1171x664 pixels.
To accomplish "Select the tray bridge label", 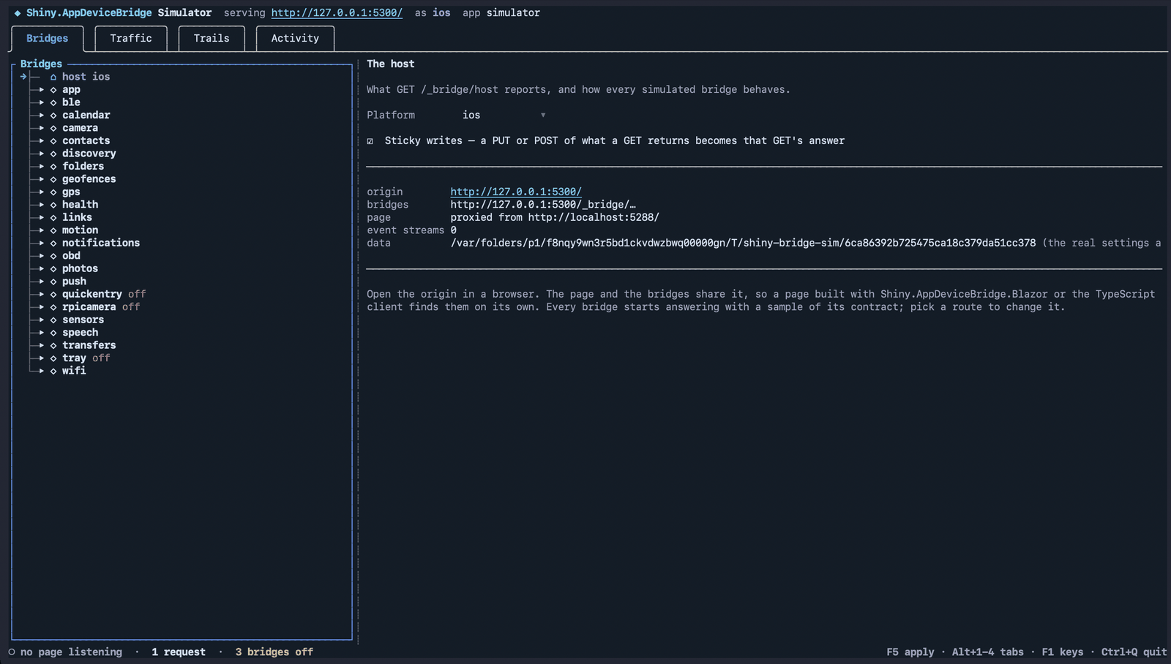I will pyautogui.click(x=74, y=358).
